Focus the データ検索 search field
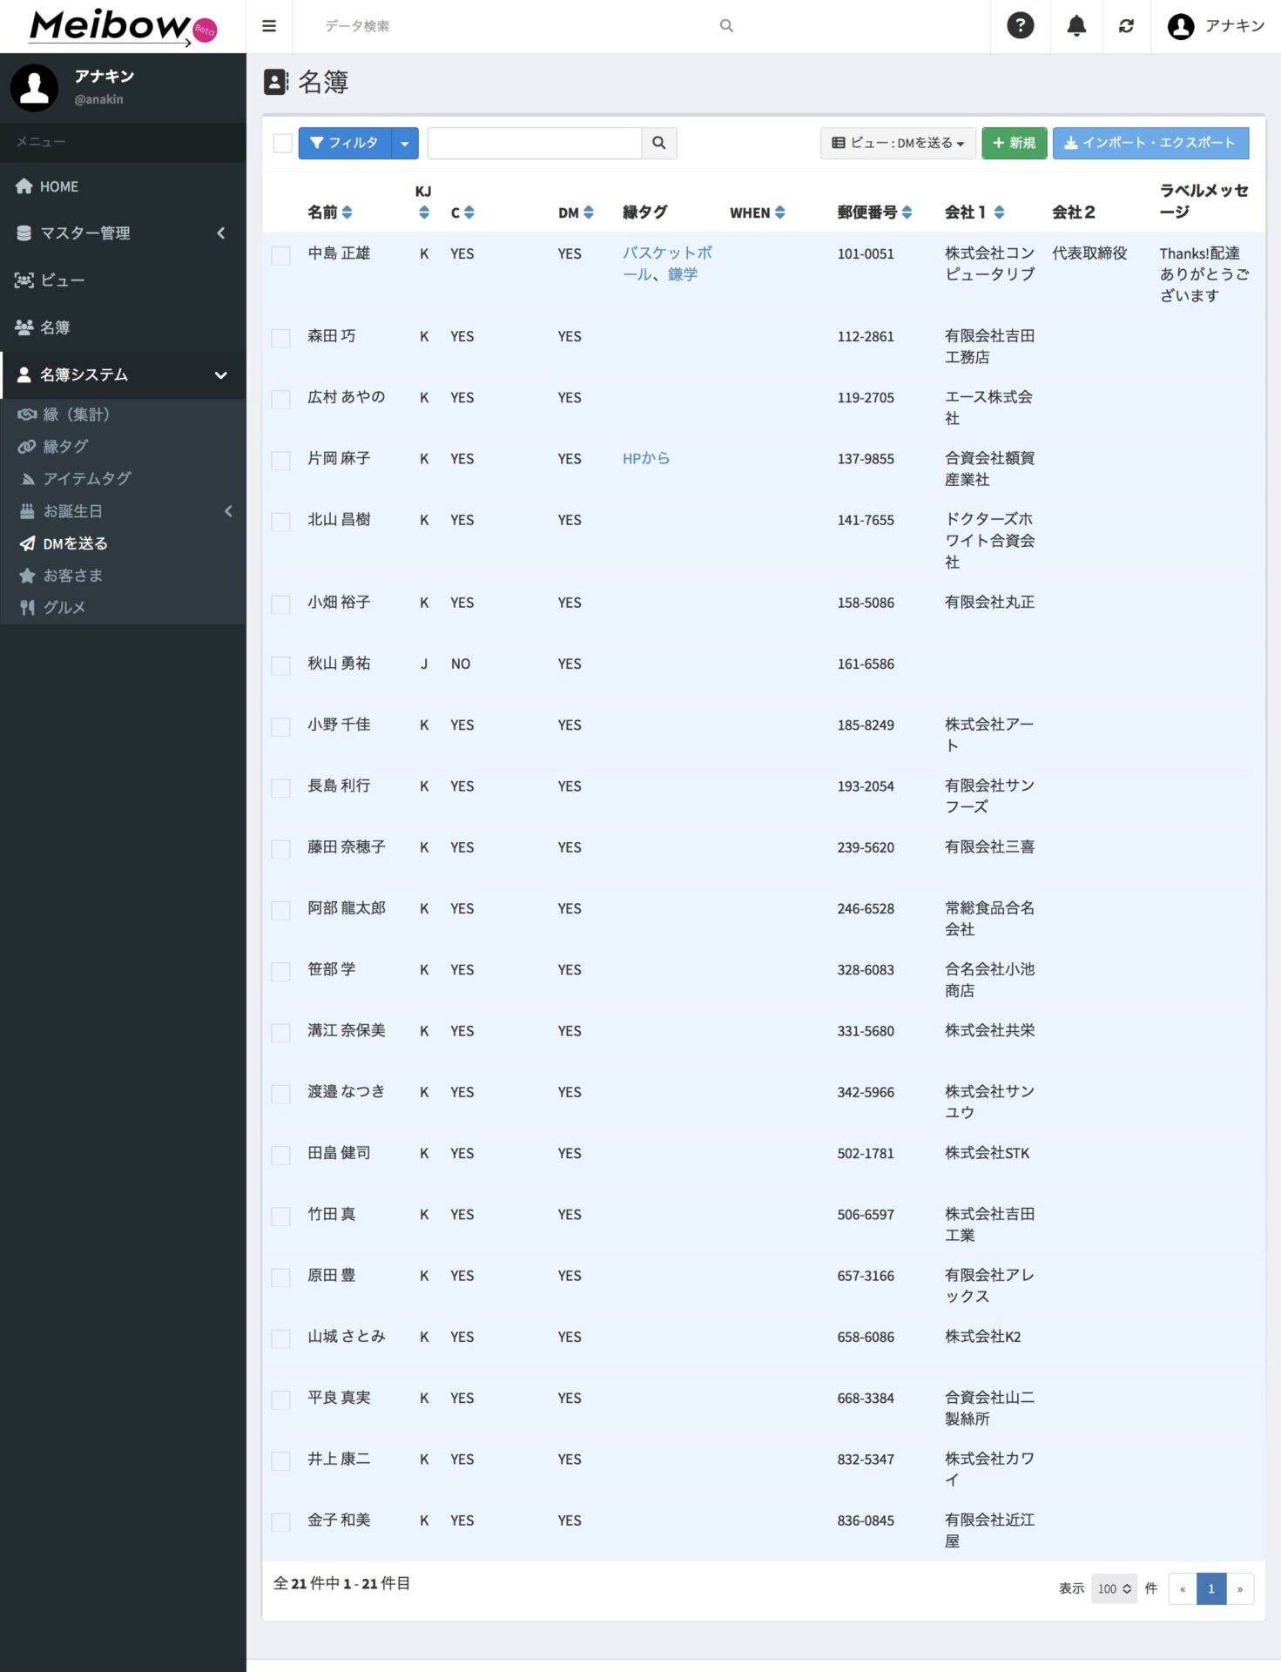 point(514,26)
